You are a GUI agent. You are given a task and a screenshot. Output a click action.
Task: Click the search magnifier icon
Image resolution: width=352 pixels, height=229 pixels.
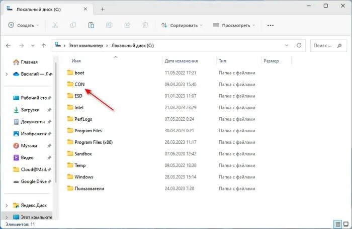pos(339,46)
